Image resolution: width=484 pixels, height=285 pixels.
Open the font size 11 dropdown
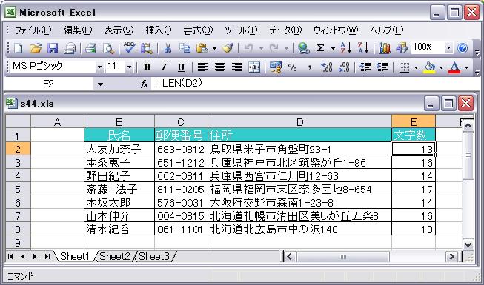(x=129, y=67)
